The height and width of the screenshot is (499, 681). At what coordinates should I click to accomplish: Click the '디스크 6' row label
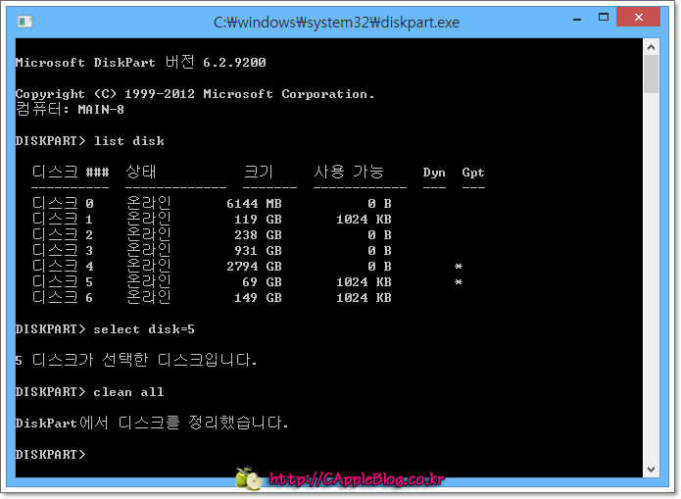point(63,297)
